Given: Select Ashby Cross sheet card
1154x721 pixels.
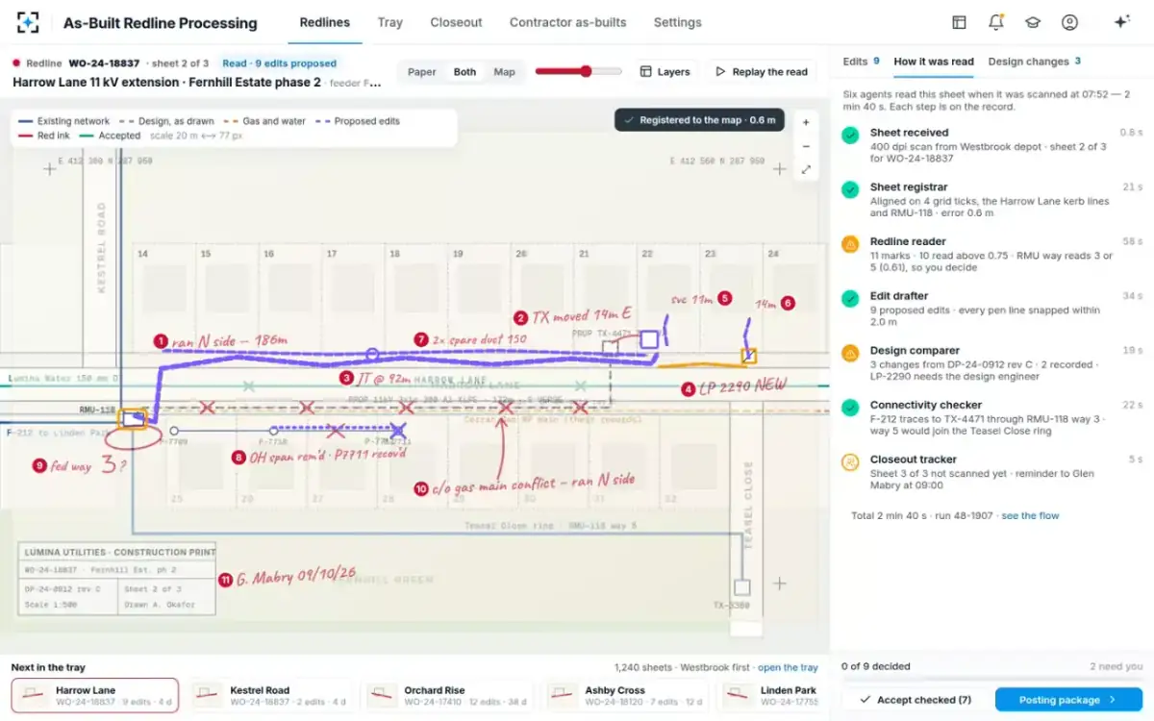Looking at the screenshot, I should pyautogui.click(x=627, y=696).
